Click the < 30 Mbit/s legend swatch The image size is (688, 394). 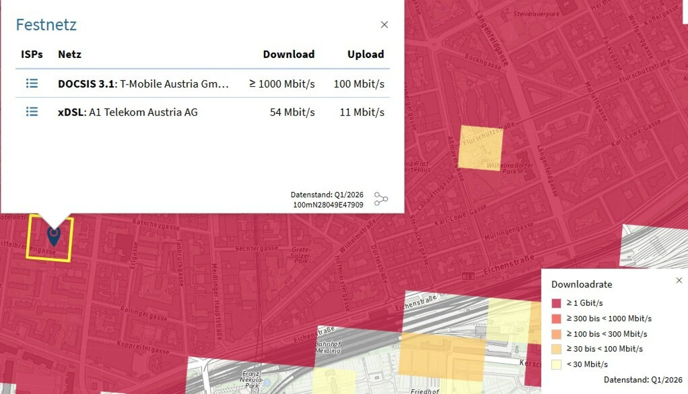(x=556, y=364)
